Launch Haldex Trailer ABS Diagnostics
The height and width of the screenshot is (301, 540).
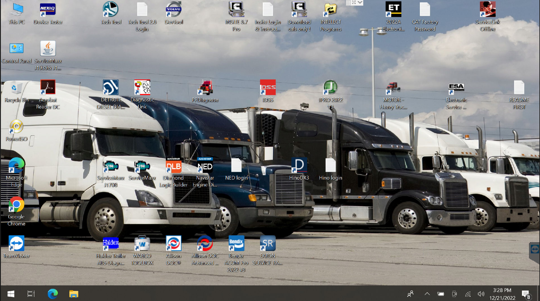(x=111, y=251)
